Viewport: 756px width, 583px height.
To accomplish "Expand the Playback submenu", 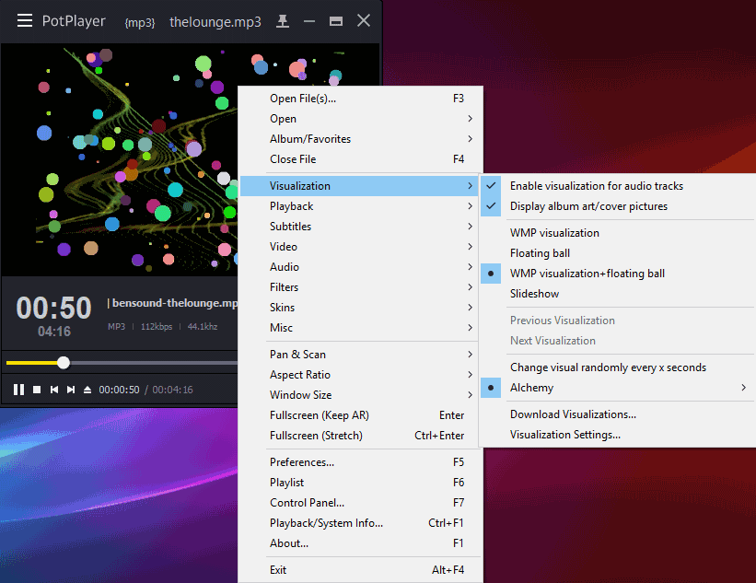I will point(359,206).
